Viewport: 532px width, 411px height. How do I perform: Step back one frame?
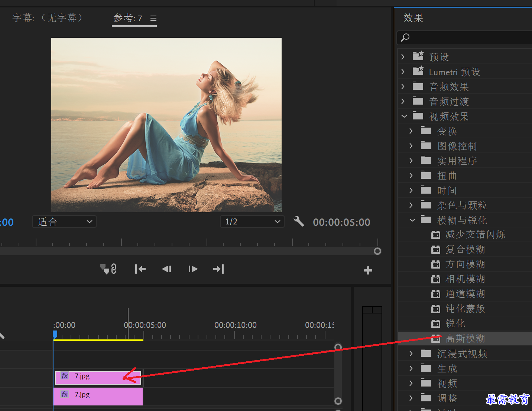pos(166,269)
